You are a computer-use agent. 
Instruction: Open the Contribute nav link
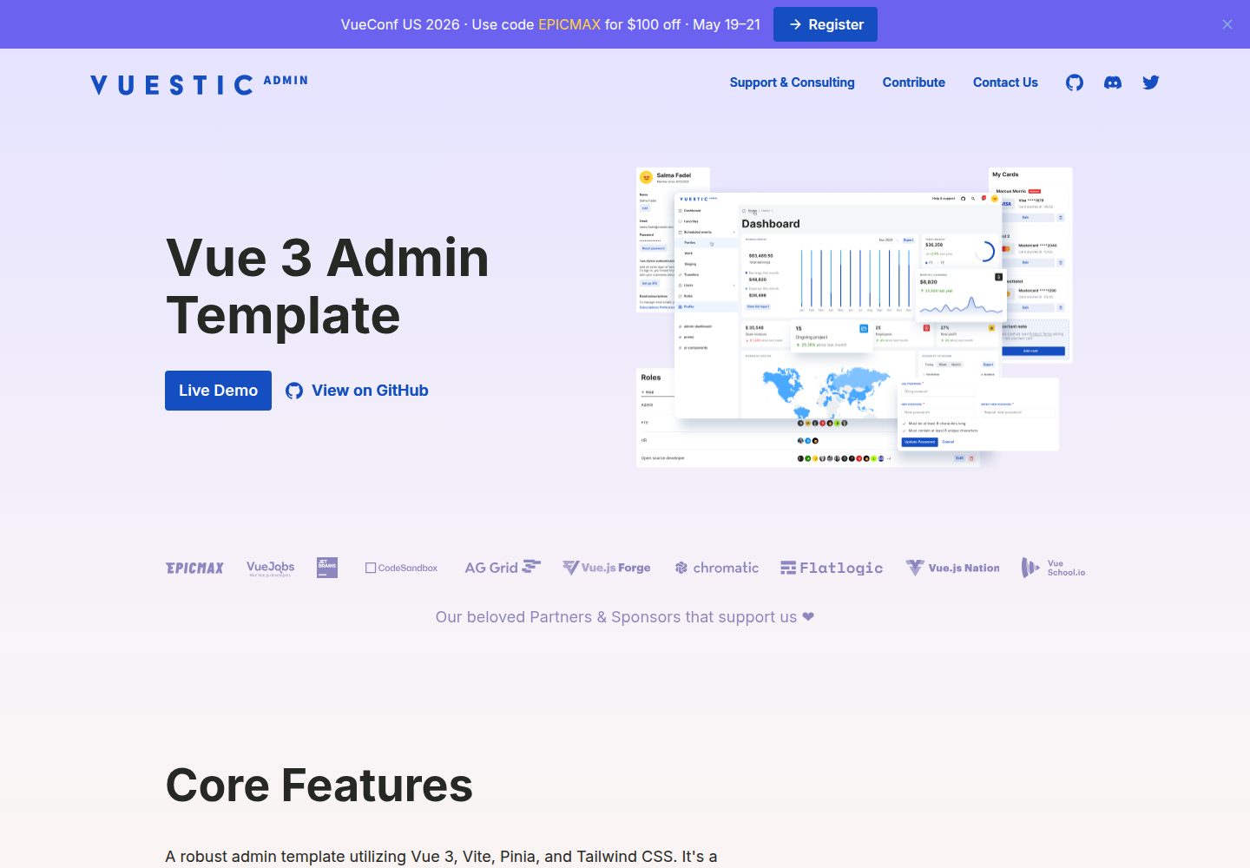(x=914, y=82)
